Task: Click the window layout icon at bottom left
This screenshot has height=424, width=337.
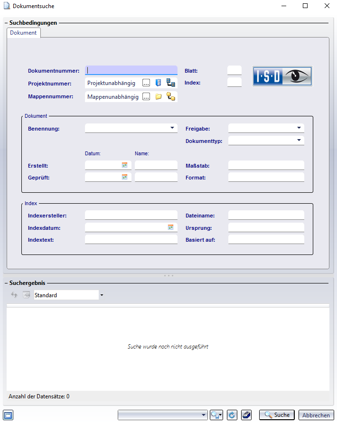Action: (x=8, y=415)
